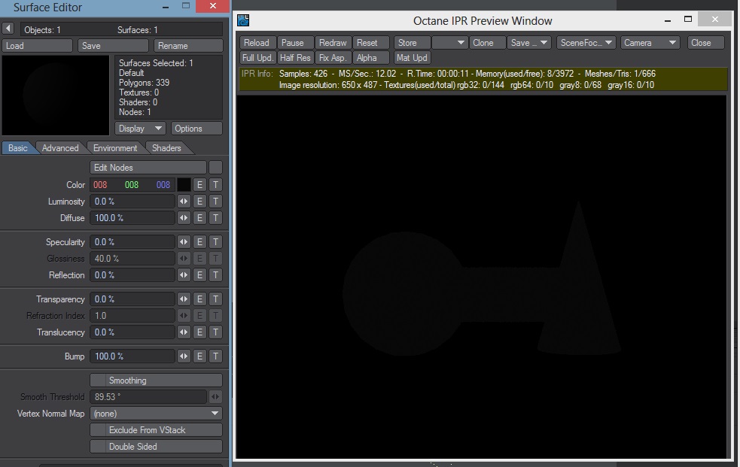Click the Transparency mini-slider arrows
This screenshot has width=740, height=467.
184,299
